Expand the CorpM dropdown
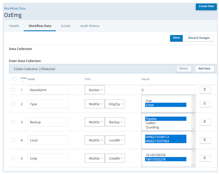219x174 pixels. 115,158
